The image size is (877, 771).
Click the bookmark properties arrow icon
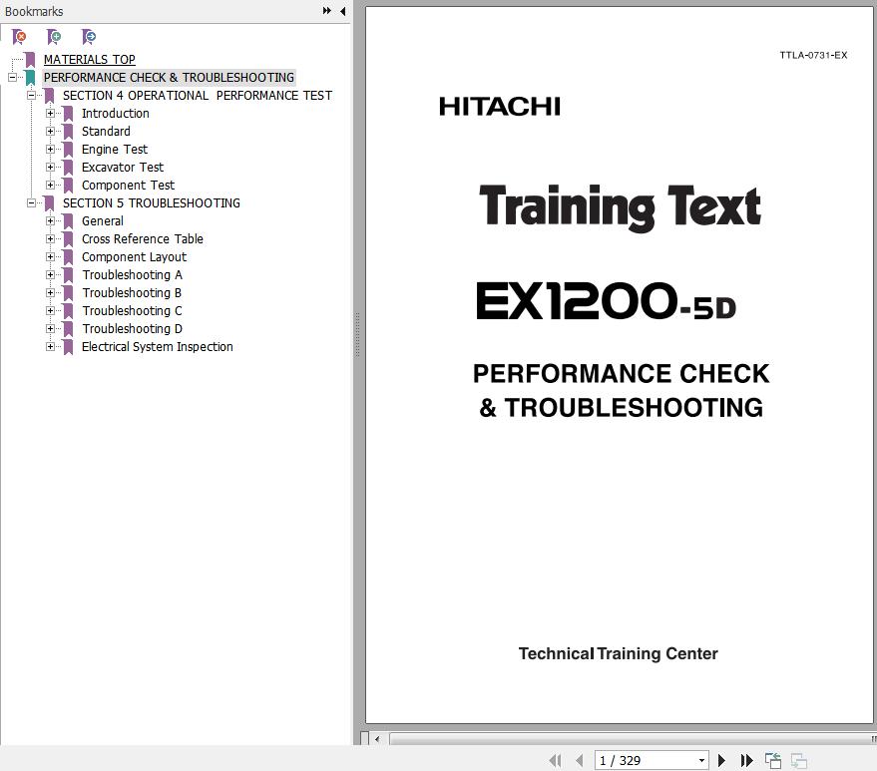[x=89, y=37]
